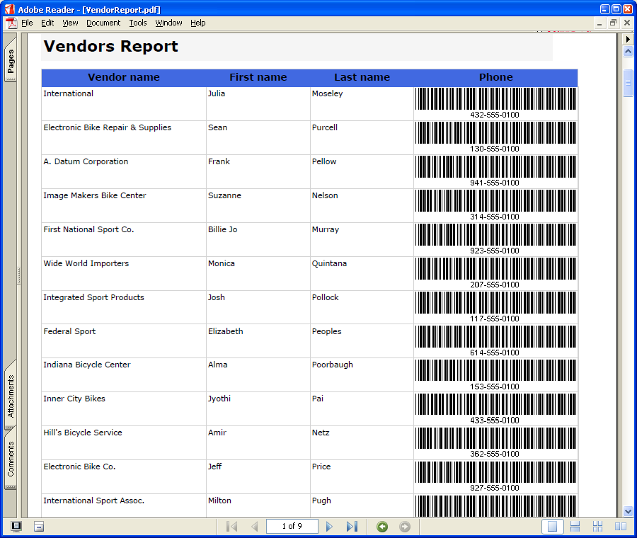Screen dimensions: 637x538
Task: Go to next page arrow
Action: click(329, 527)
